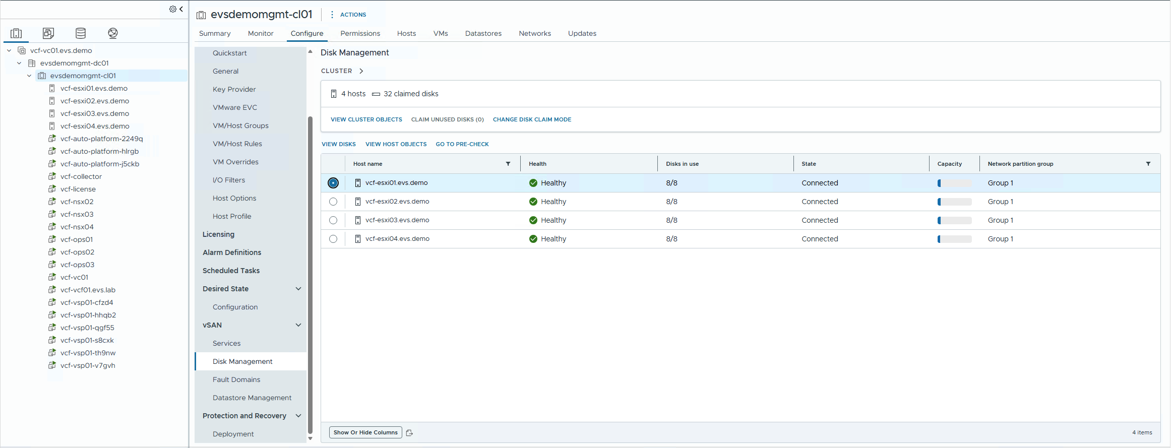Click the VIEW DISKS link
Screen dimensions: 1171x448
pos(339,144)
